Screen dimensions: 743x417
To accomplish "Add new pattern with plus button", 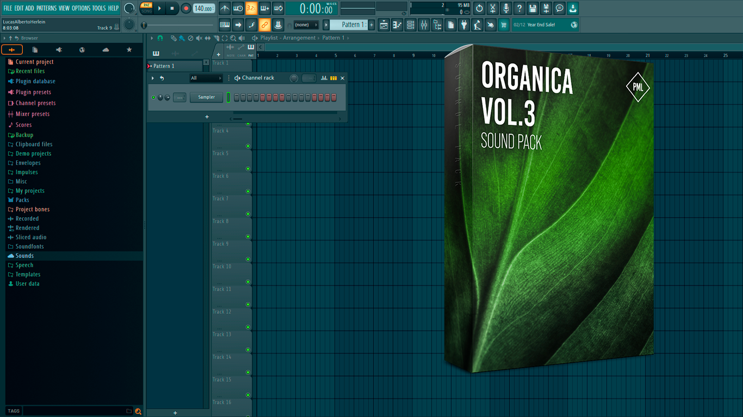I will coord(372,24).
